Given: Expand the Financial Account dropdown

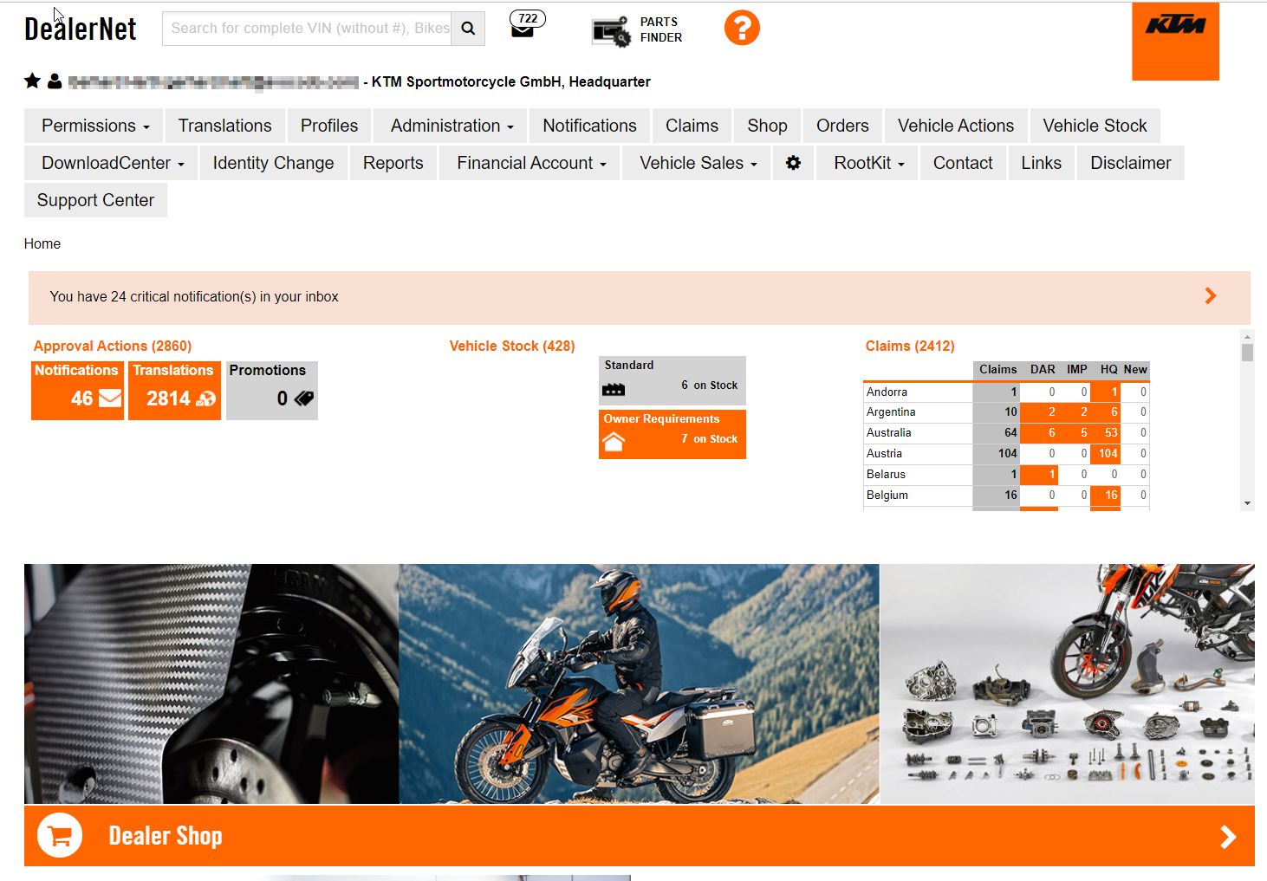Looking at the screenshot, I should (531, 163).
